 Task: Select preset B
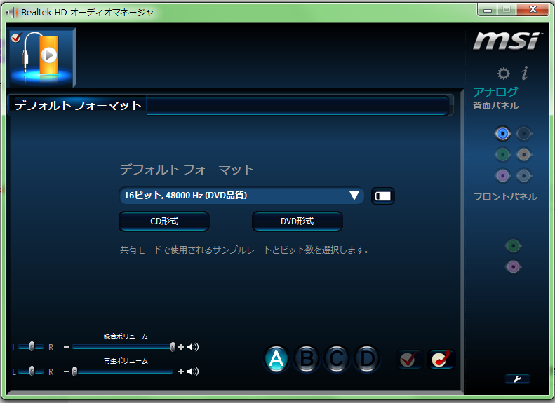pos(307,360)
